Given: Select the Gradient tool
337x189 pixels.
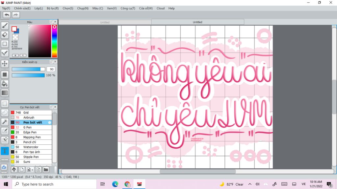Looking at the screenshot, I should 5,93.
